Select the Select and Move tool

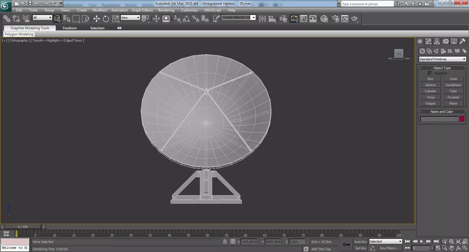click(x=96, y=19)
